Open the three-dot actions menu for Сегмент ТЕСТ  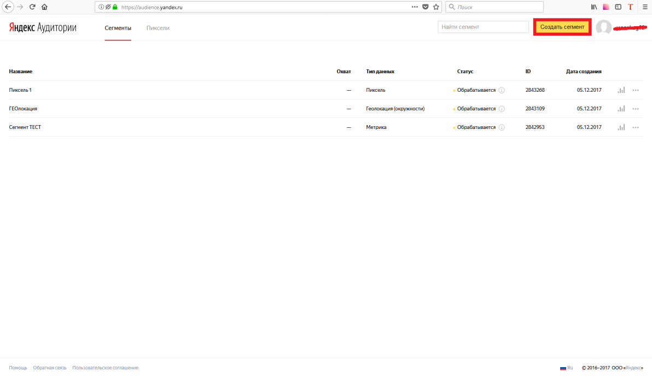tap(636, 127)
